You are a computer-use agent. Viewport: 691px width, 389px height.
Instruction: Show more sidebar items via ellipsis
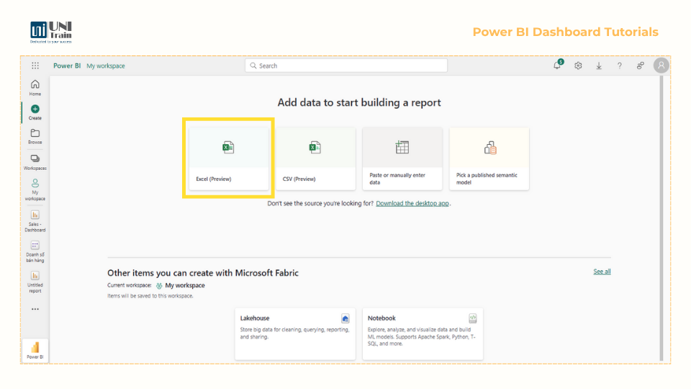(35, 309)
